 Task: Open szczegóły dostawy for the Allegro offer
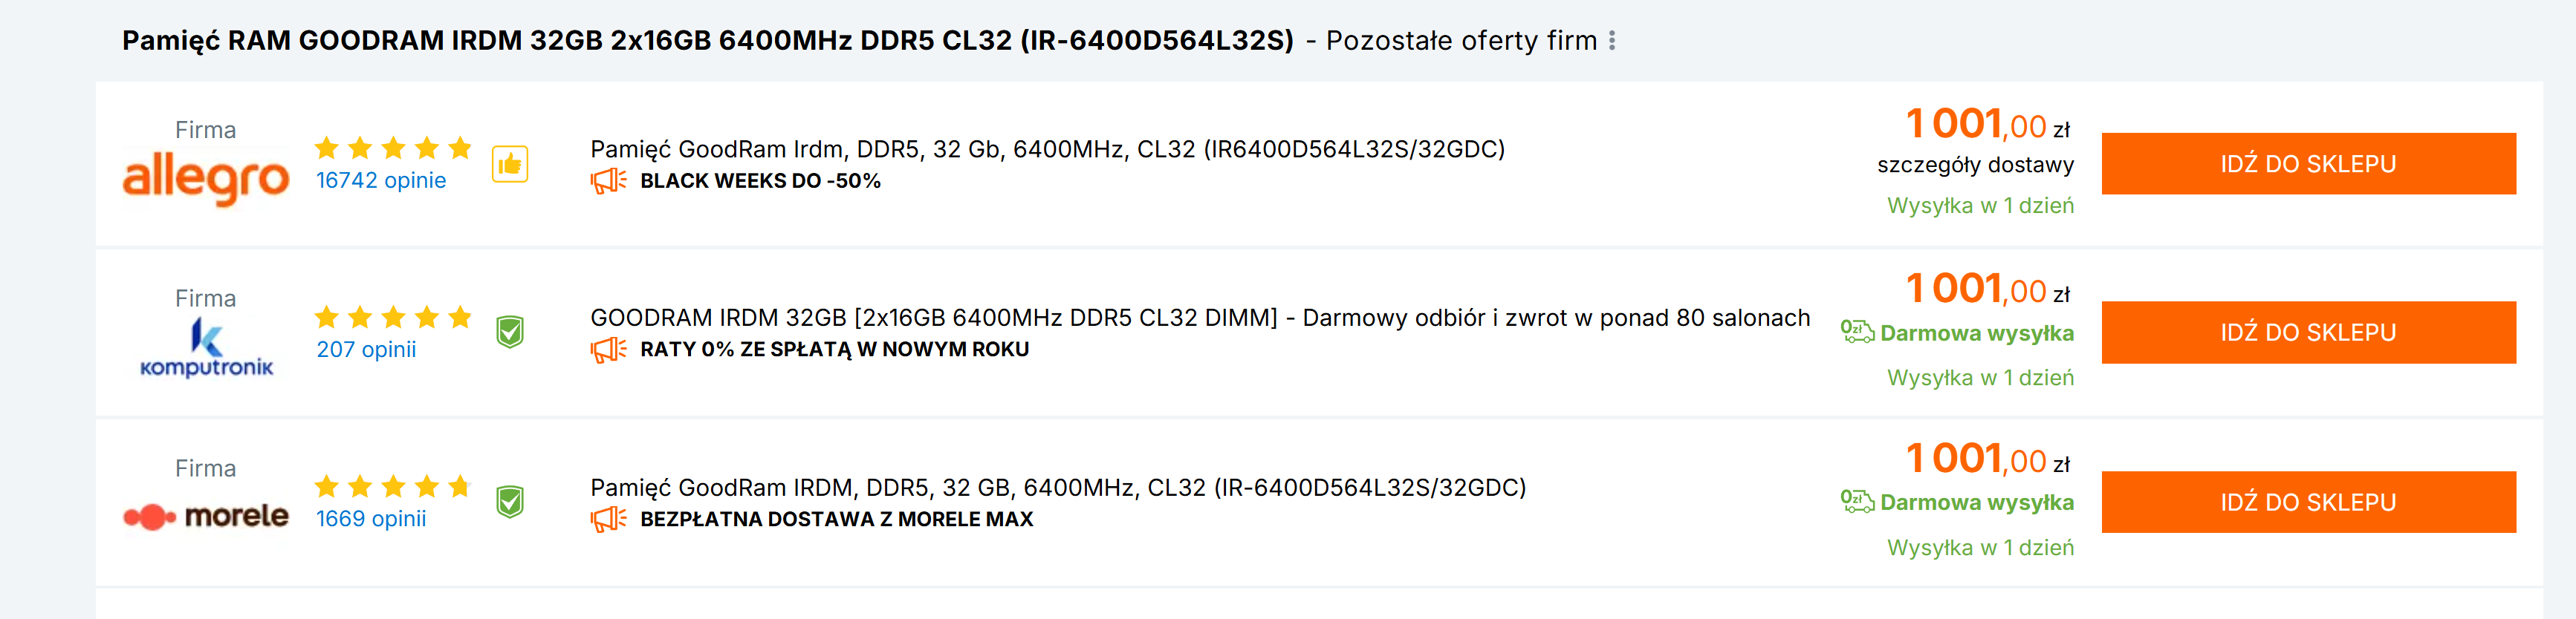(1975, 165)
